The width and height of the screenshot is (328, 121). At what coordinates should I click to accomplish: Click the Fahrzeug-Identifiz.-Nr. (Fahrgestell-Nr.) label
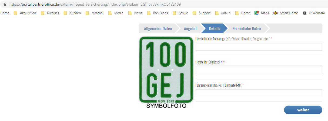pos(220,85)
